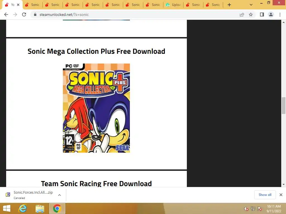Image resolution: width=286 pixels, height=214 pixels.
Task: Reload the steamunlocked page
Action: (24, 14)
